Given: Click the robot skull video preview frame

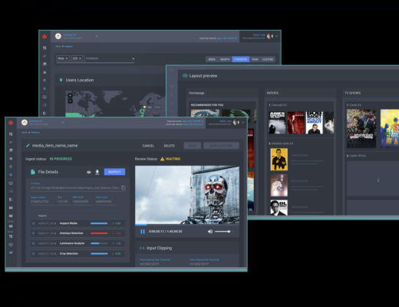Looking at the screenshot, I should click(x=187, y=195).
